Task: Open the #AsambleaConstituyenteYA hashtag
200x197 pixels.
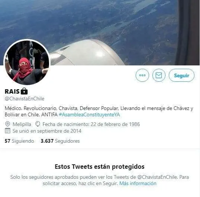Action: pyautogui.click(x=90, y=114)
